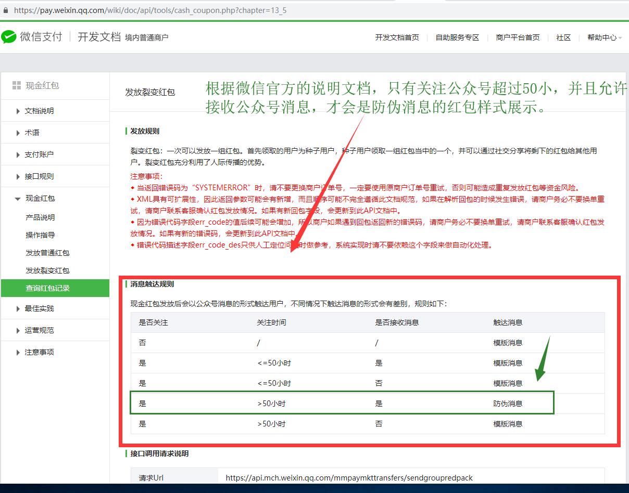This screenshot has width=629, height=493.
Task: Expand the 文档说明 sidebar section
Action: (x=39, y=111)
